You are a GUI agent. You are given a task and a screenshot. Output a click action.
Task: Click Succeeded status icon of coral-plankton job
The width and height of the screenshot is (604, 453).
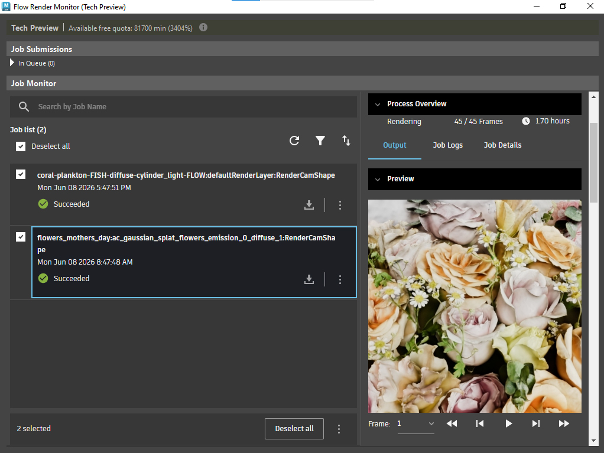tap(43, 204)
